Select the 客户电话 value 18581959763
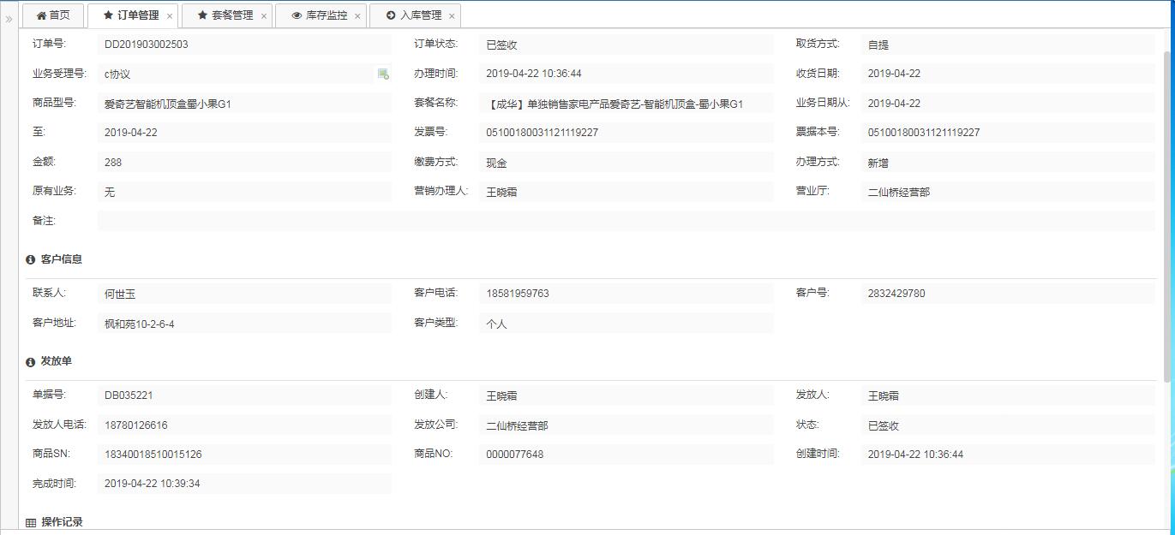 [518, 294]
